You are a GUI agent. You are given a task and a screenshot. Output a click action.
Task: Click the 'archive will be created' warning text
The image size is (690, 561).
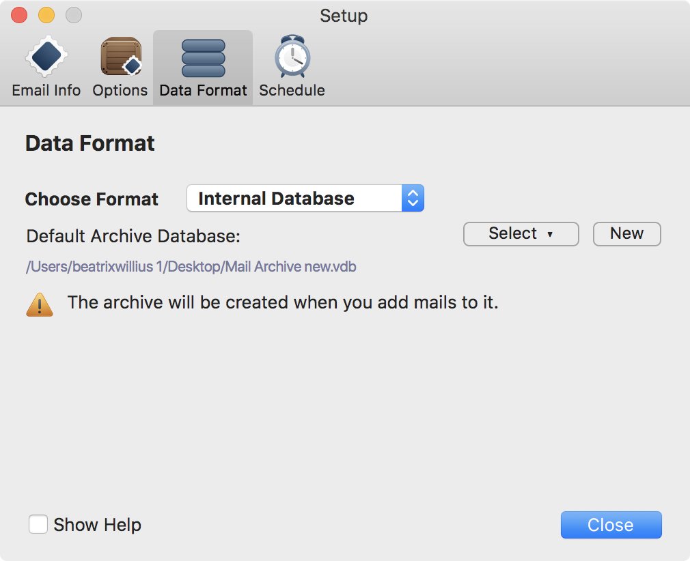click(x=283, y=302)
